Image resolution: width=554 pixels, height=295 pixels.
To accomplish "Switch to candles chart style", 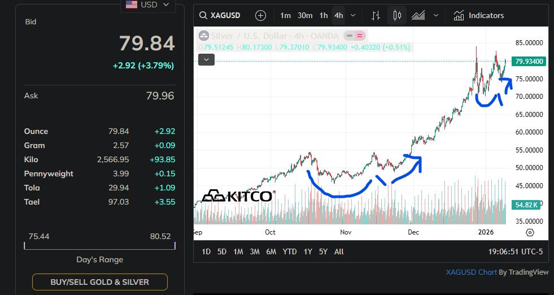I will [x=397, y=16].
